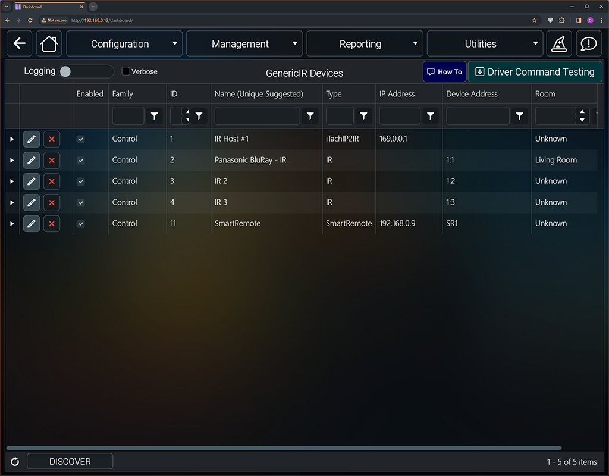609x476 pixels.
Task: Increment the Room filter spinner up arrow
Action: tap(582, 112)
